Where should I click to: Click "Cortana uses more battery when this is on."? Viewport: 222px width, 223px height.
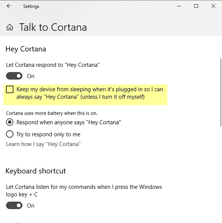click(x=52, y=113)
